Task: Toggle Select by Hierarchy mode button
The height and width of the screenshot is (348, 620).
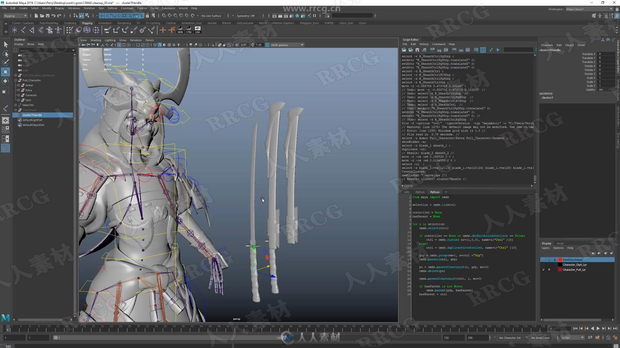Action: point(76,15)
